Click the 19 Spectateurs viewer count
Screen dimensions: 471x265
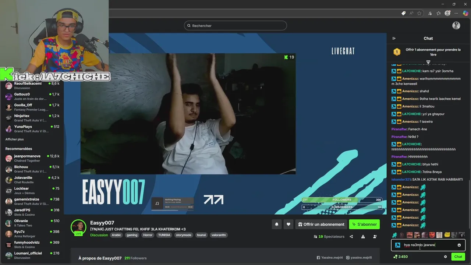(329, 237)
